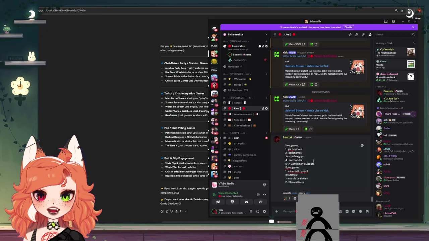The image size is (429, 241).
Task: Add a channel to the WELCOME category
Action: click(266, 74)
